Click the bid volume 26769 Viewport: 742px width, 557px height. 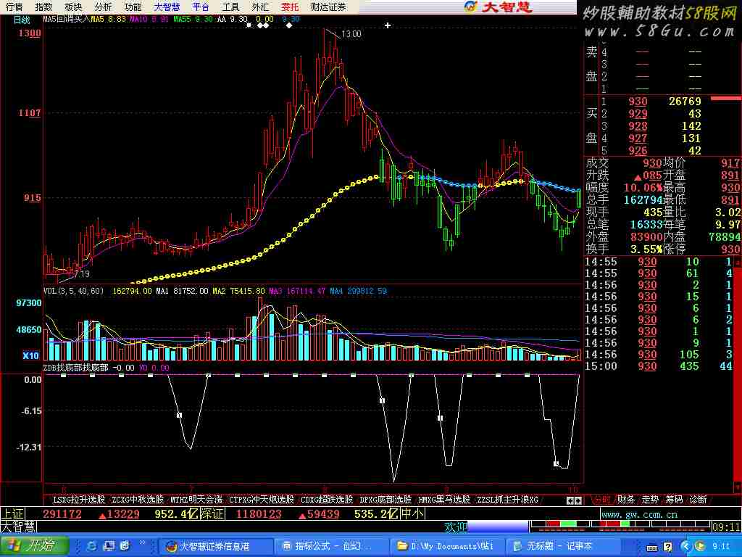click(x=685, y=102)
